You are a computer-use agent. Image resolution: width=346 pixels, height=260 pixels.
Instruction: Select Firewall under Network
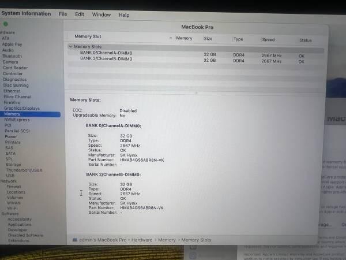point(14,187)
